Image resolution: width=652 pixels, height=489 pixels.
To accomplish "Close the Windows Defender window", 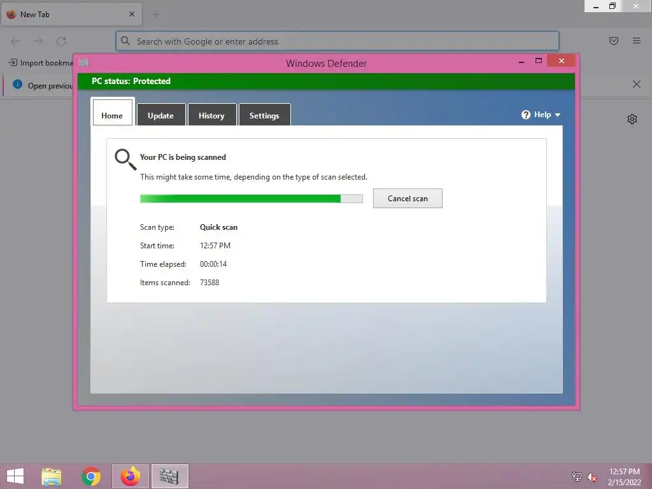I will point(562,60).
